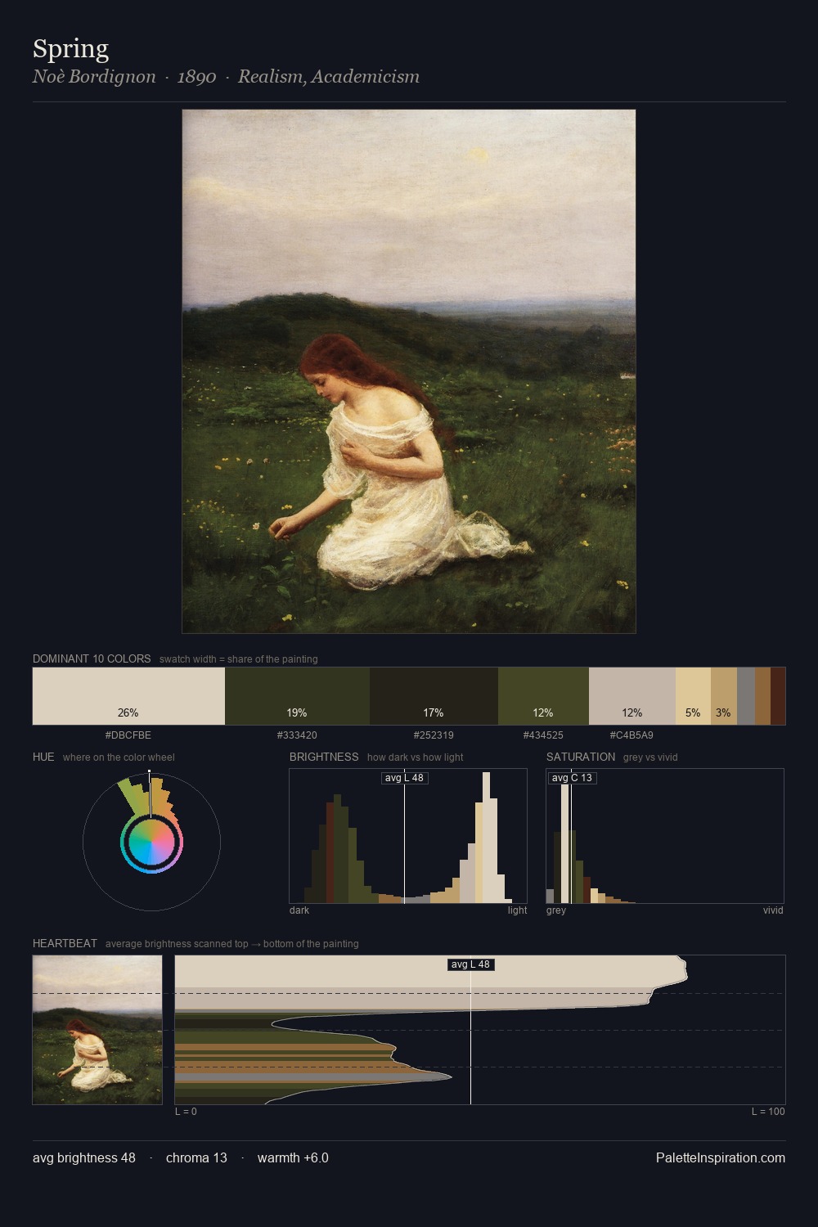
Task: Click hex code #DBCFBE
Action: tap(128, 735)
